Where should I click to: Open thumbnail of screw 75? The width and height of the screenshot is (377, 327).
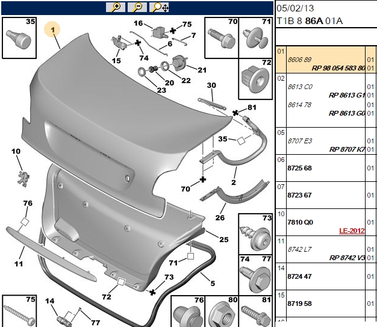(x=19, y=311)
